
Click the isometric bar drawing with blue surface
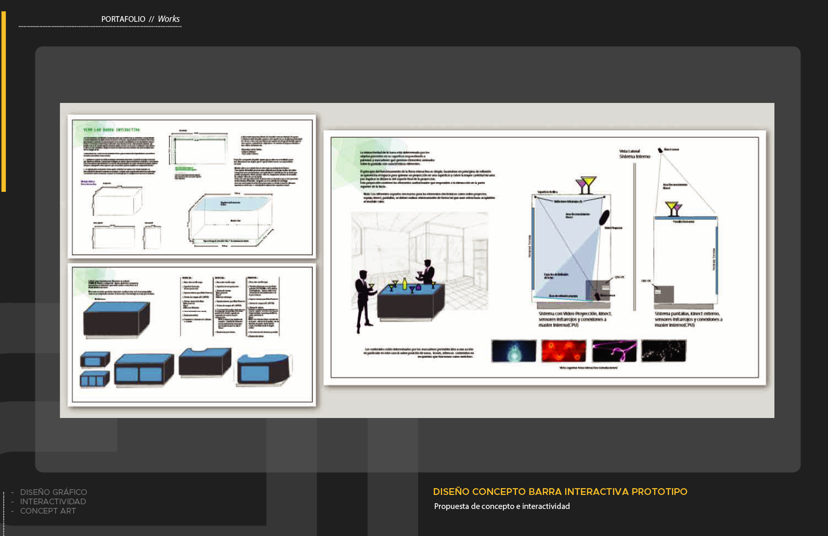[230, 219]
